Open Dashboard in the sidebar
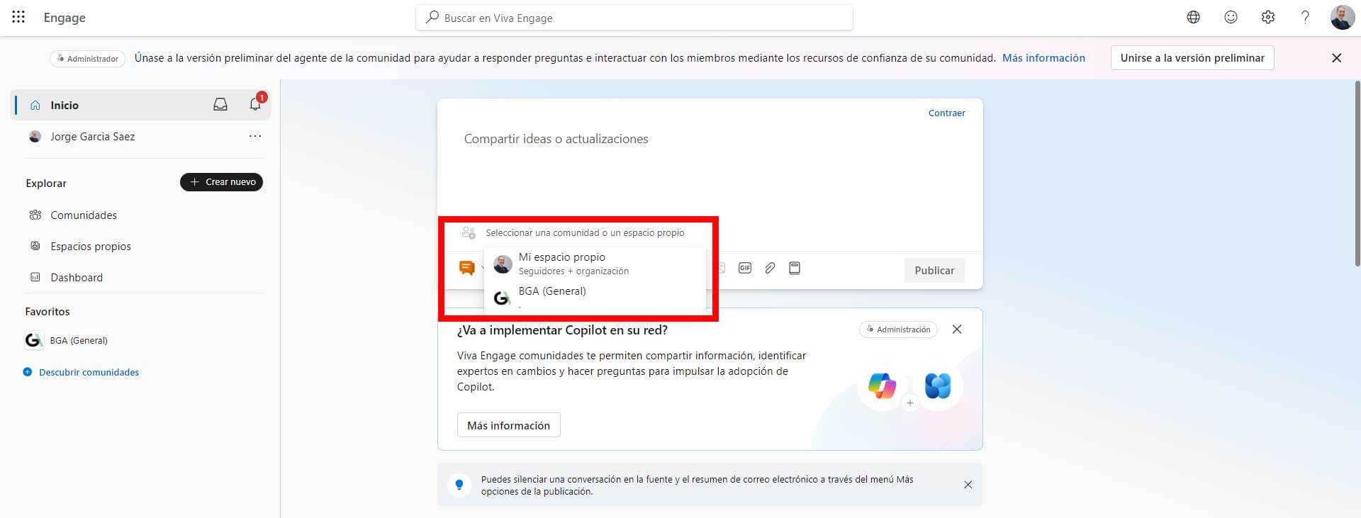Viewport: 1361px width, 518px height. point(76,278)
